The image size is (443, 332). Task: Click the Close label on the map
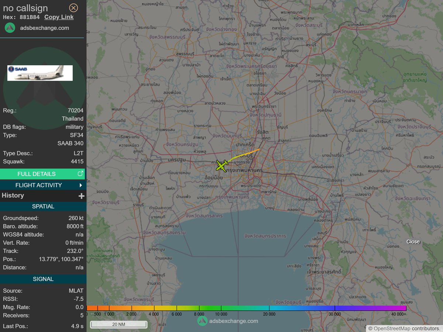[413, 242]
